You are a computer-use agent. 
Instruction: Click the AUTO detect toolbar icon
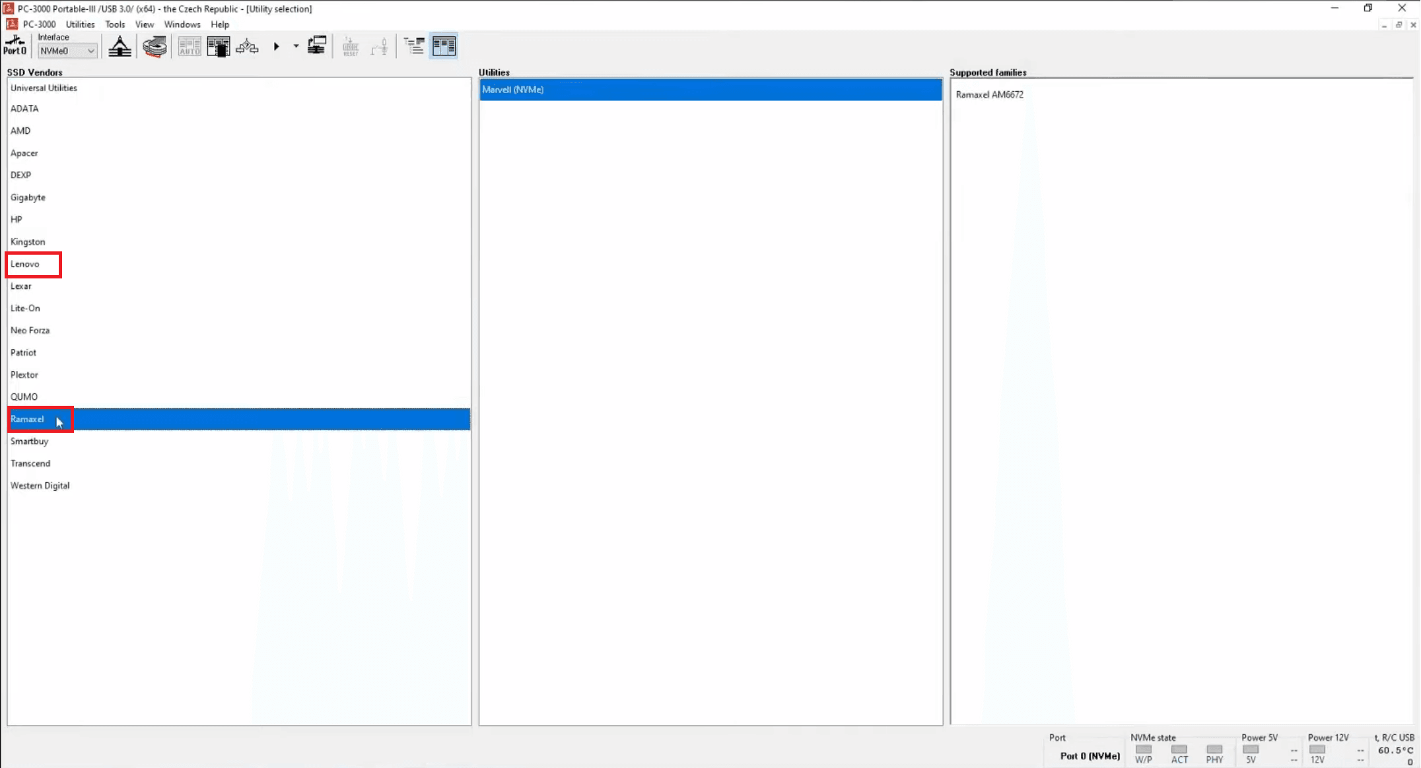click(190, 46)
